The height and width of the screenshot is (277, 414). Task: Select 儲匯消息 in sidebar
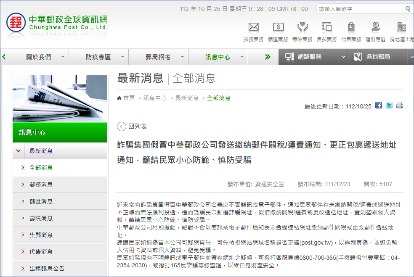click(x=41, y=202)
